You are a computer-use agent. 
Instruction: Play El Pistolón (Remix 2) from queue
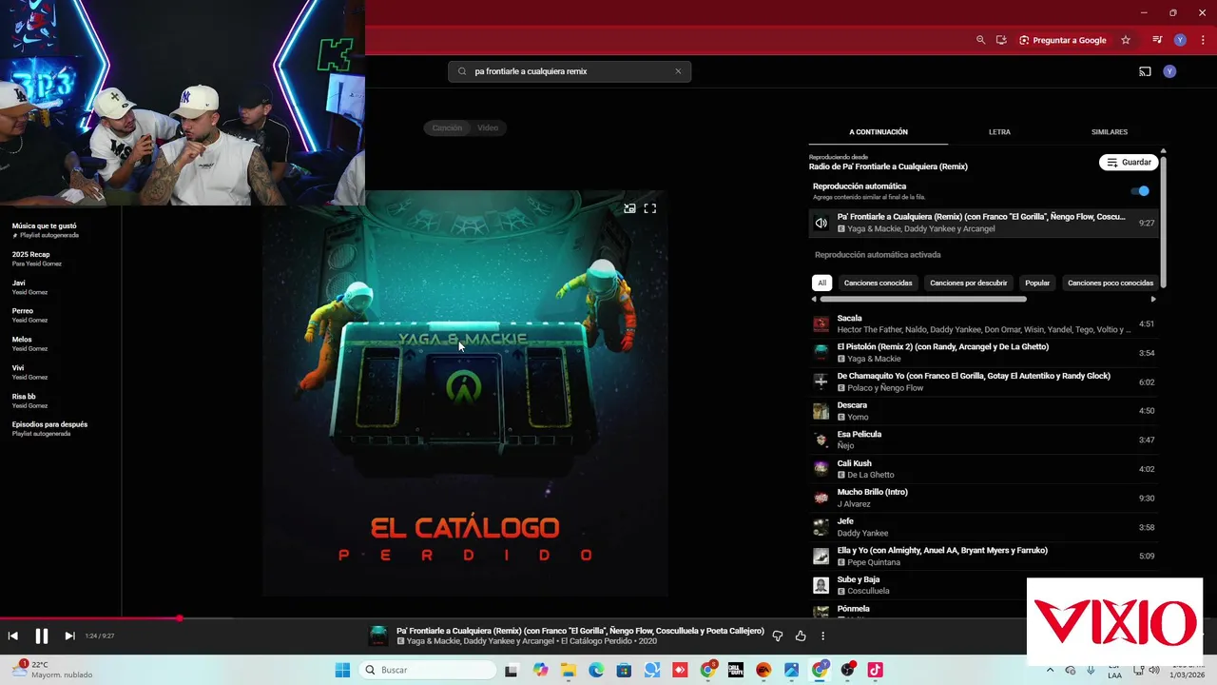tap(984, 353)
